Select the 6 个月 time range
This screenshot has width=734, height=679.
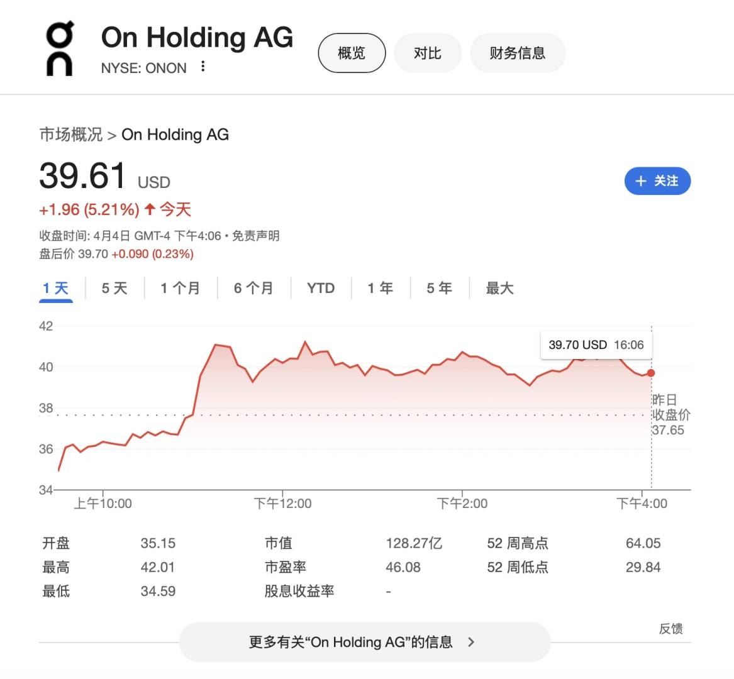click(x=253, y=289)
